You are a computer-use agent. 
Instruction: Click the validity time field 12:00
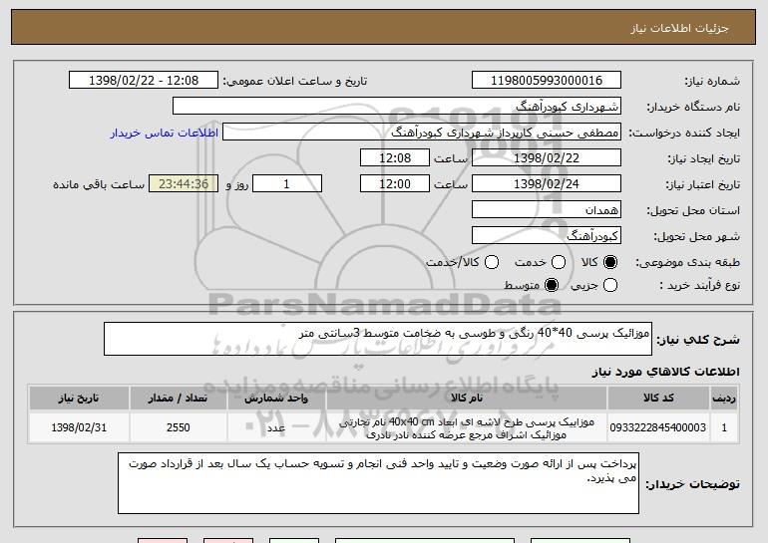(395, 184)
